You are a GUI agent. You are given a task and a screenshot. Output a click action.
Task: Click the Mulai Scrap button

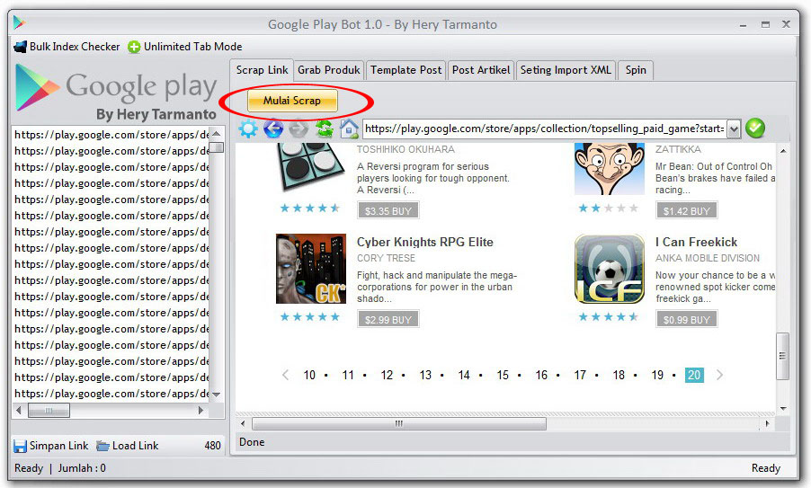click(x=292, y=101)
